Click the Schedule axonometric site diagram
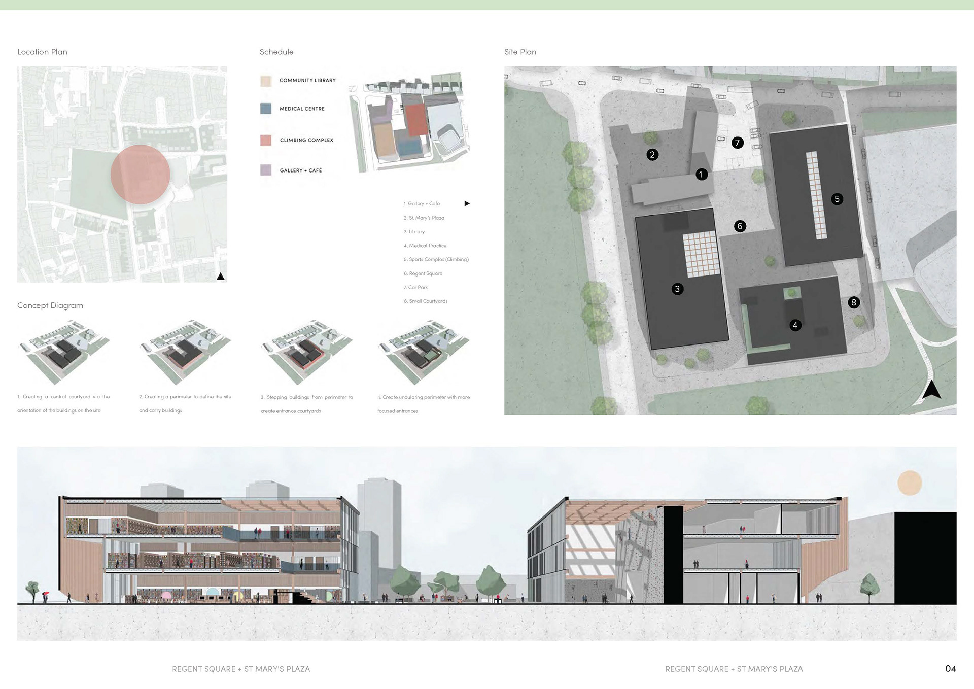 [x=410, y=122]
